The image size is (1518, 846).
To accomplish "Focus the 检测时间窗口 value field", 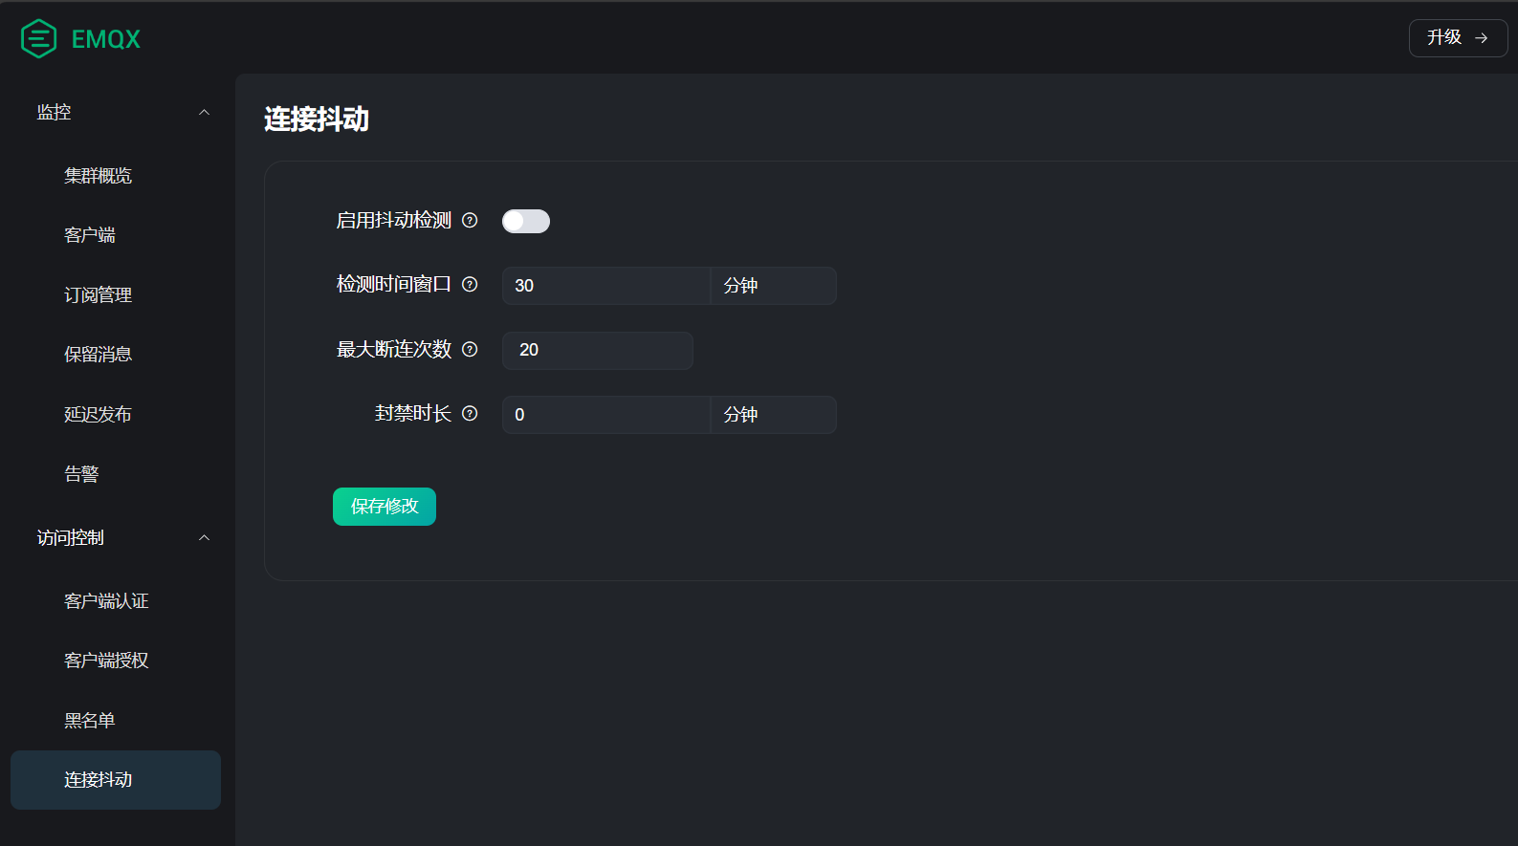I will coord(605,286).
